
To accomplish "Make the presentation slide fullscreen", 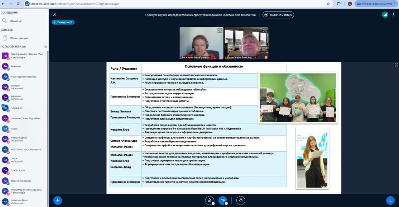I will [396, 65].
